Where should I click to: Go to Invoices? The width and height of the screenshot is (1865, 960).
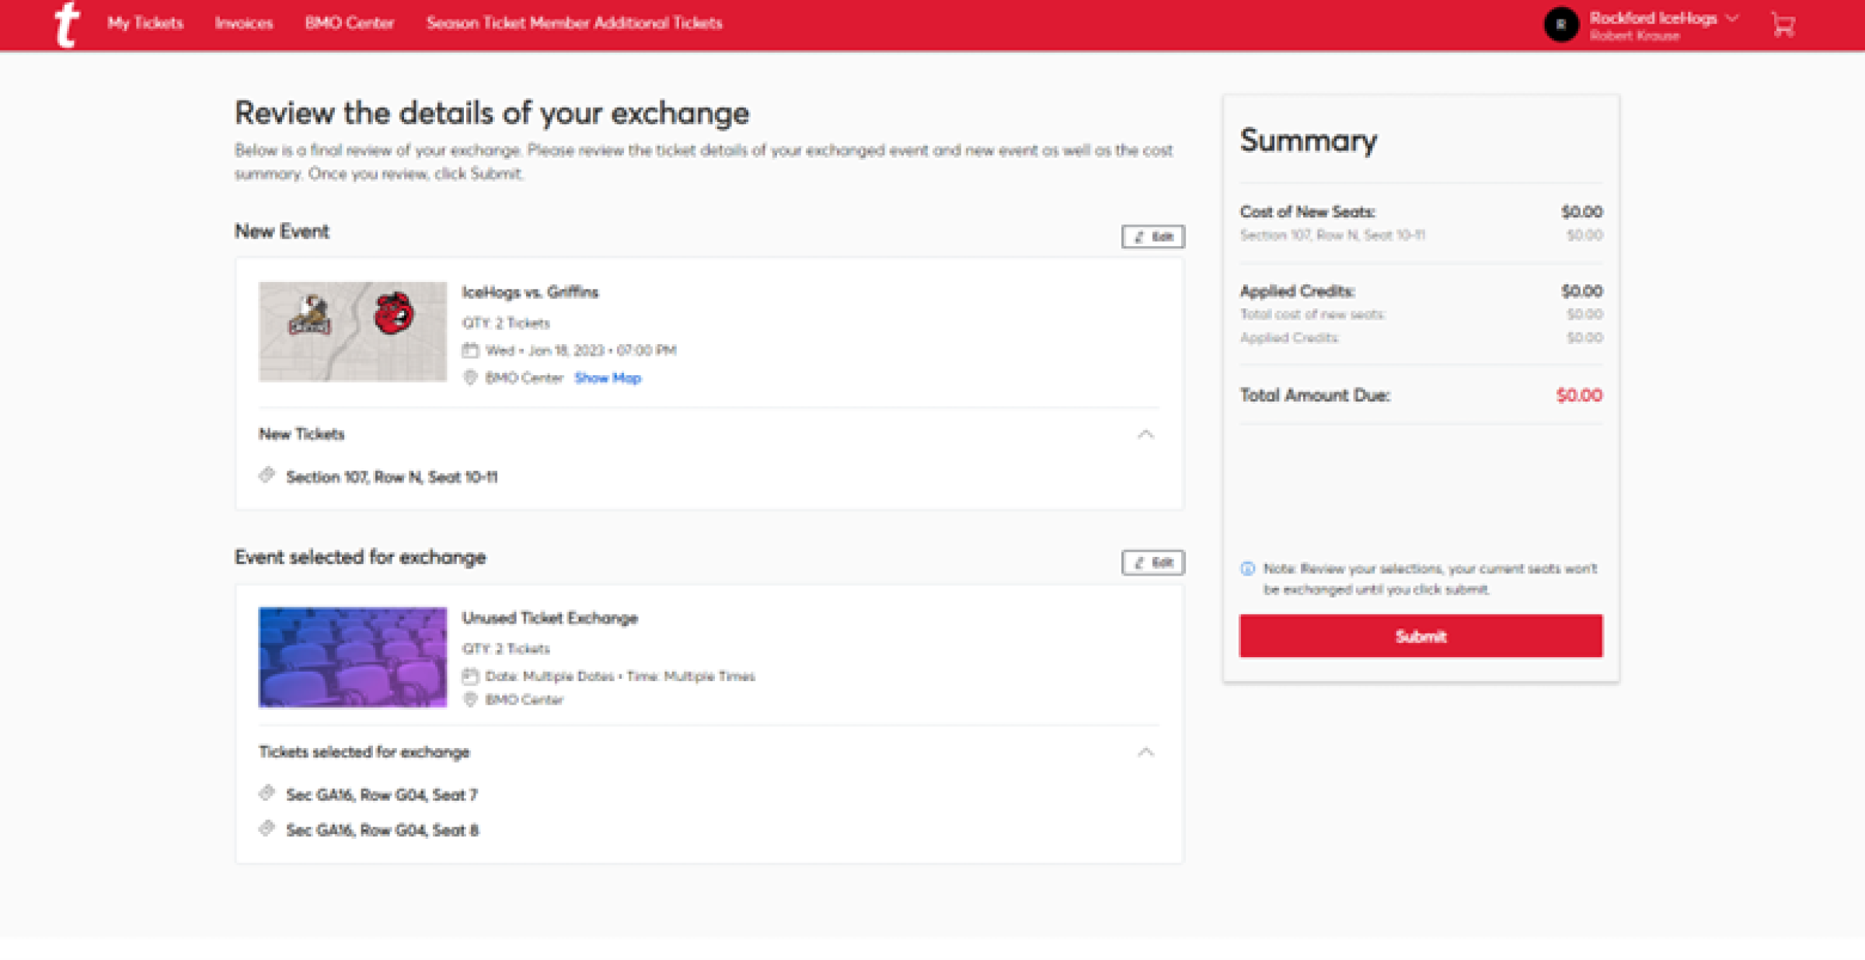[x=244, y=23]
